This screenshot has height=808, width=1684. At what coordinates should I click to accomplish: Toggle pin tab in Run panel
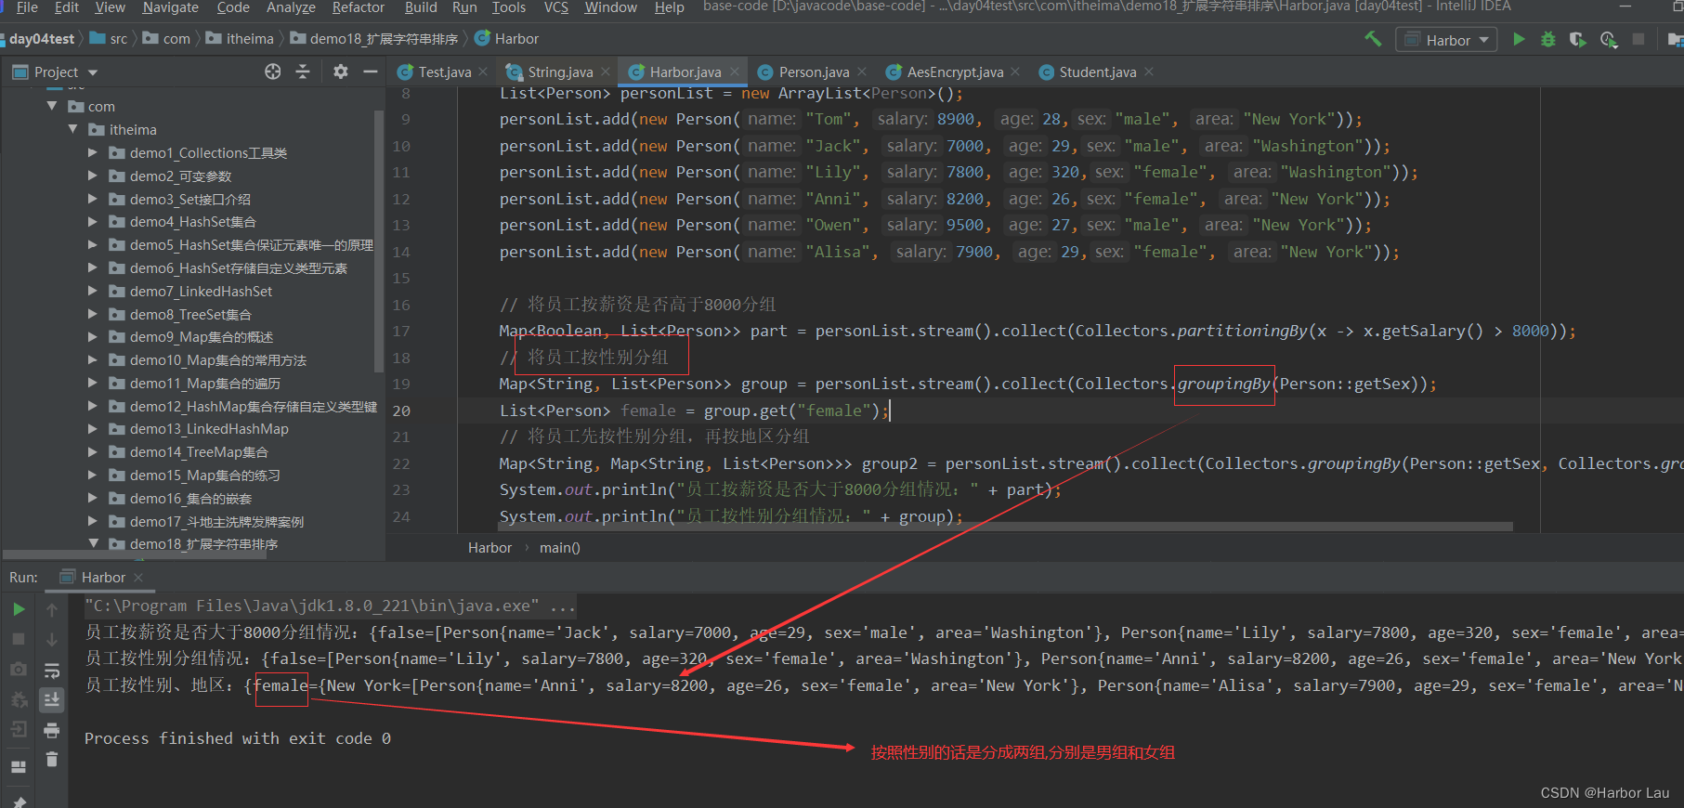coord(19,799)
